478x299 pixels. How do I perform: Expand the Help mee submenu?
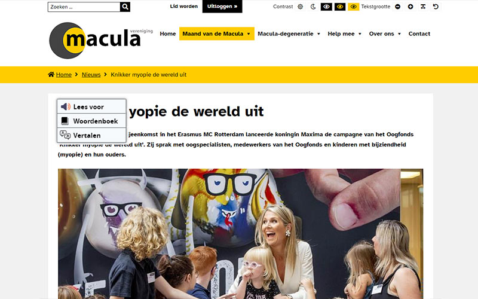coord(345,34)
